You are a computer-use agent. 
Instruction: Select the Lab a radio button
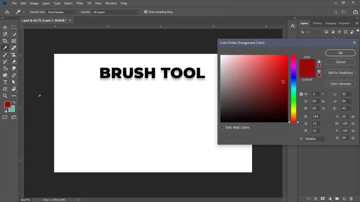click(331, 101)
